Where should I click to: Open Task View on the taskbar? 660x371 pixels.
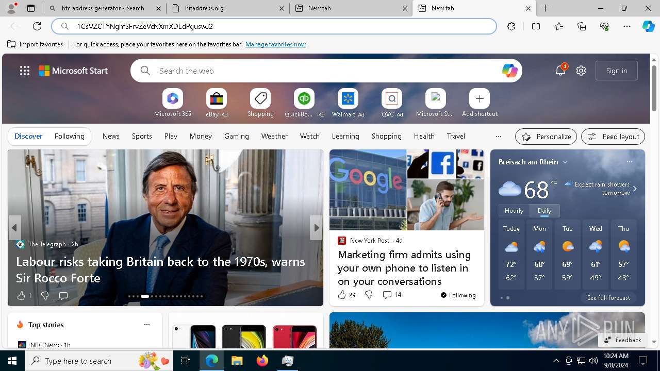pos(186,361)
